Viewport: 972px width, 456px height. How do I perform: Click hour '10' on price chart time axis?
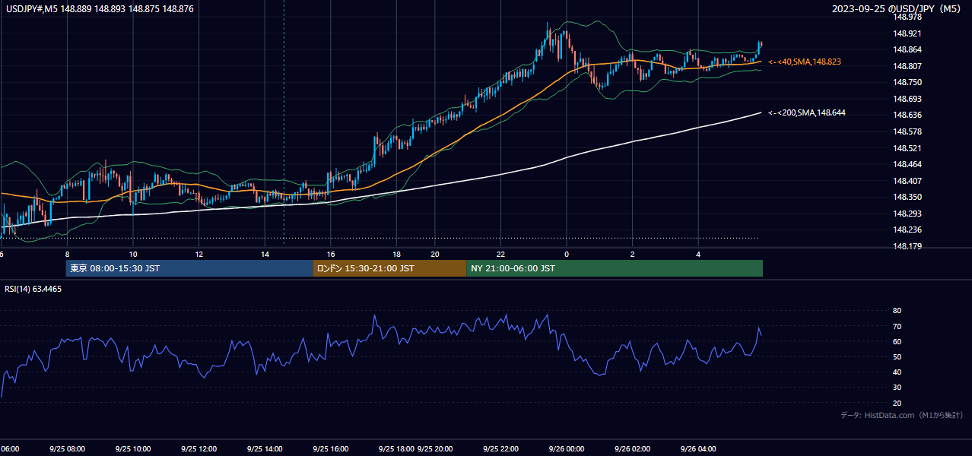pos(133,254)
